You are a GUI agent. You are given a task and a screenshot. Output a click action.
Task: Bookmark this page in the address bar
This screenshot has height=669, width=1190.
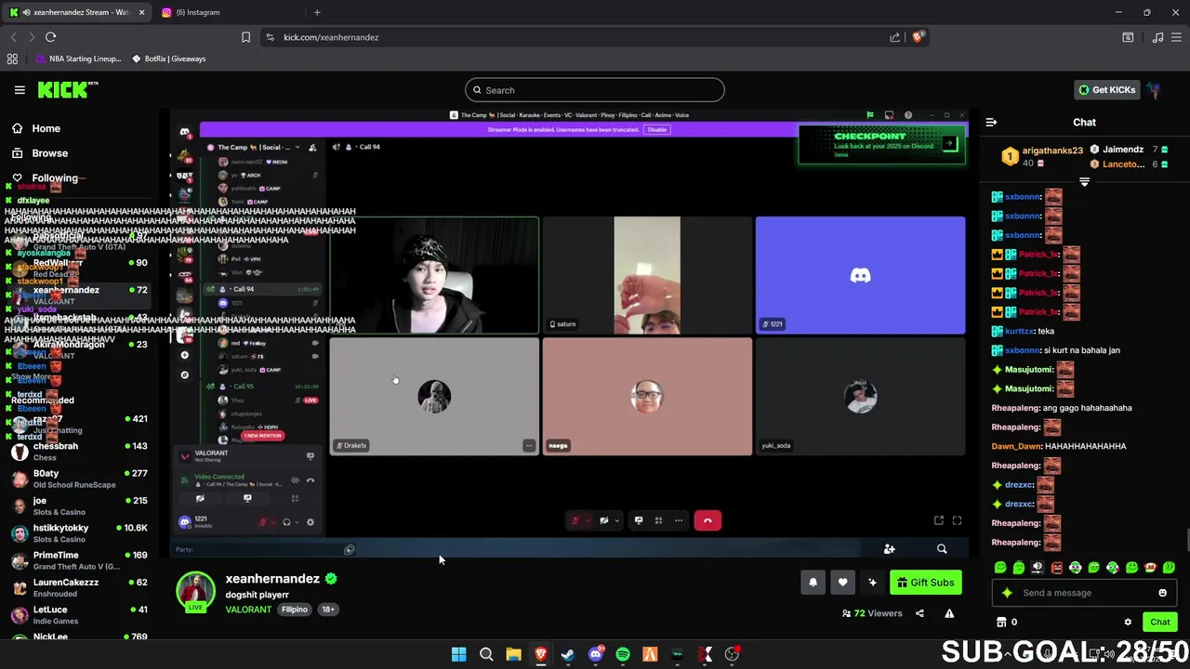[245, 37]
